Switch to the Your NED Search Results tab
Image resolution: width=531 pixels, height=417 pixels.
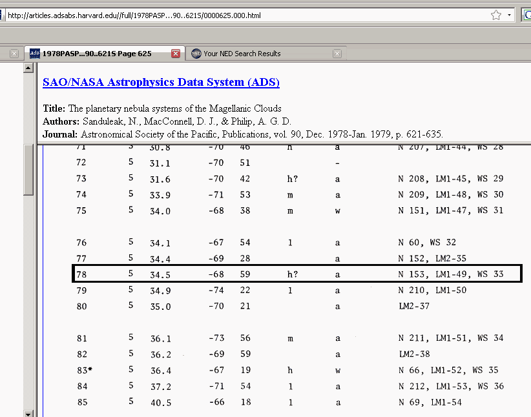[x=242, y=54]
